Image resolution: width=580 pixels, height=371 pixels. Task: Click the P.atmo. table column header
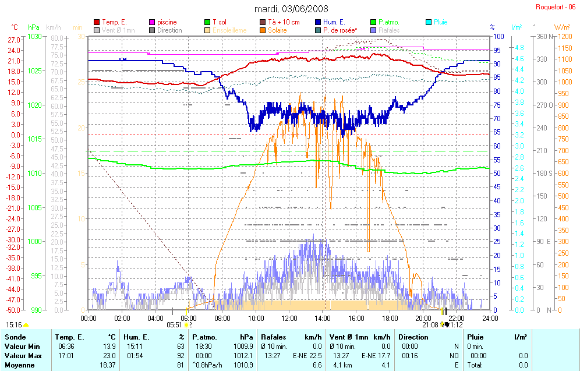204,337
